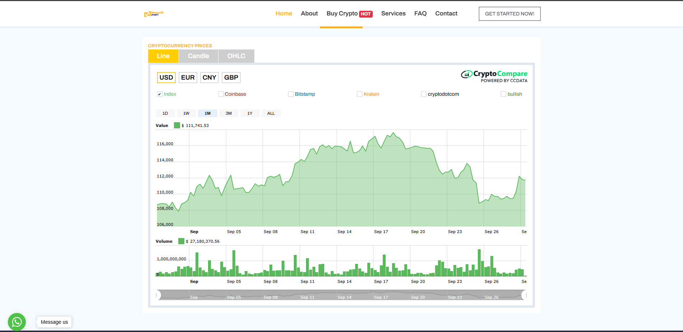Go to the Services page
Image resolution: width=683 pixels, height=332 pixels.
point(393,14)
